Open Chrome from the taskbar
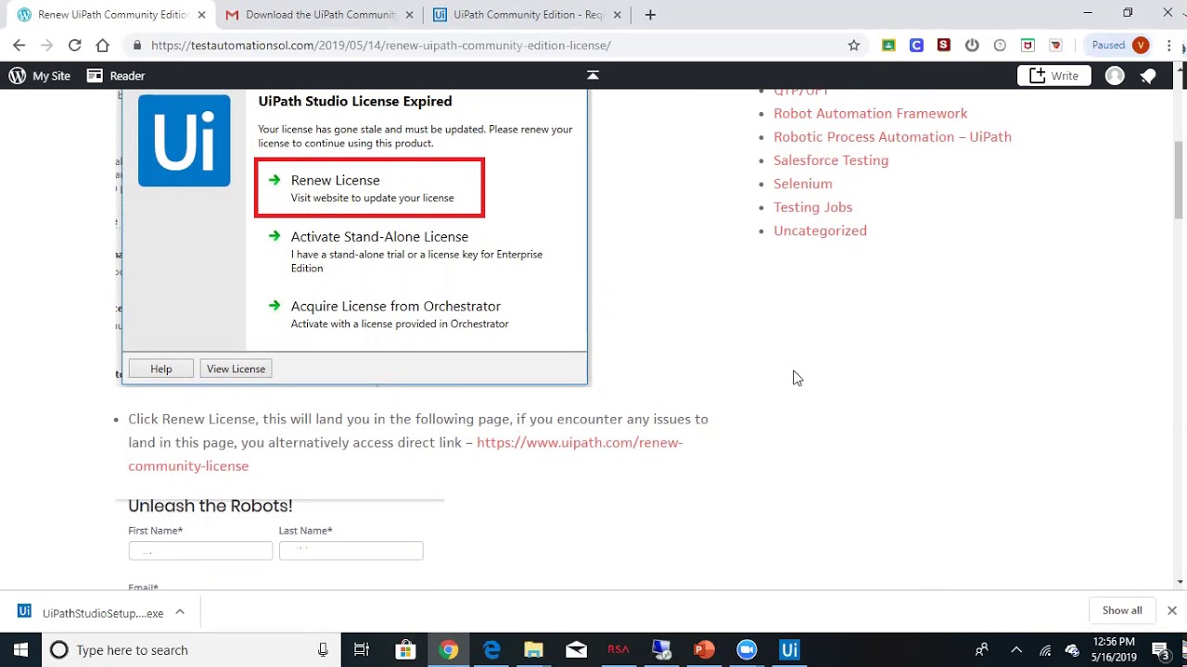The image size is (1187, 667). click(x=448, y=649)
